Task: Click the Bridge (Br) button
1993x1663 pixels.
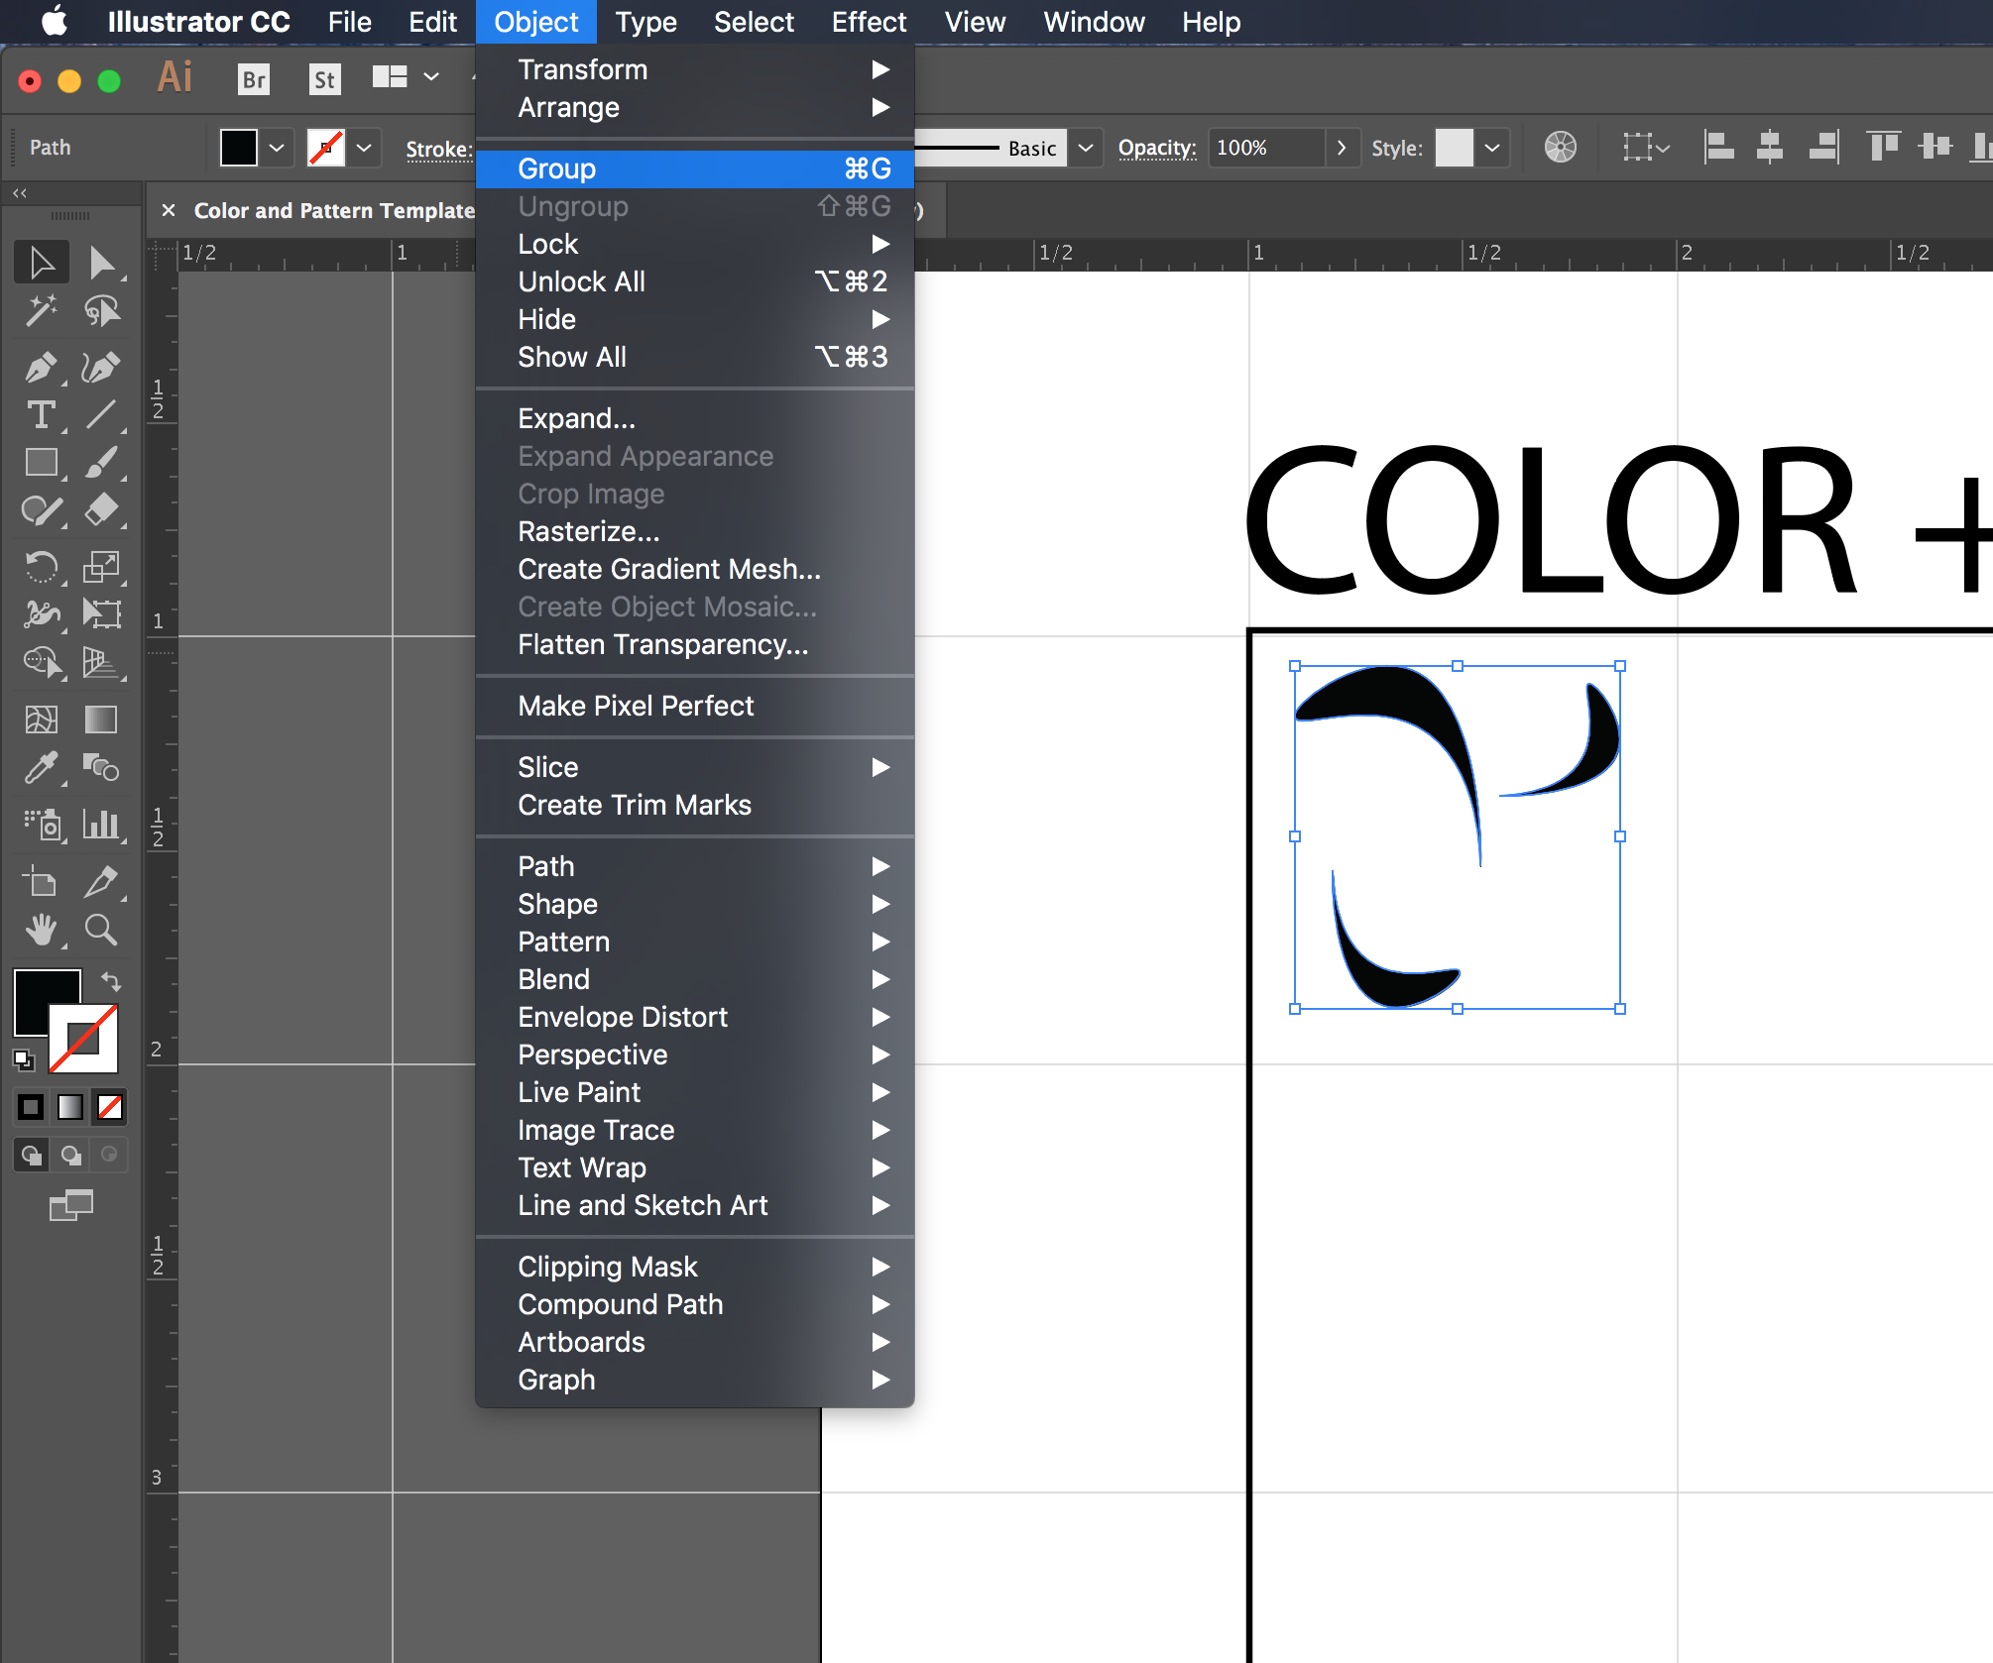Action: (254, 79)
